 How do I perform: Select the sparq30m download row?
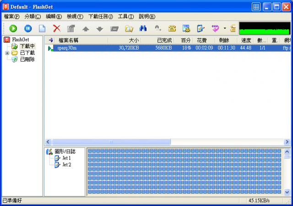pos(168,48)
